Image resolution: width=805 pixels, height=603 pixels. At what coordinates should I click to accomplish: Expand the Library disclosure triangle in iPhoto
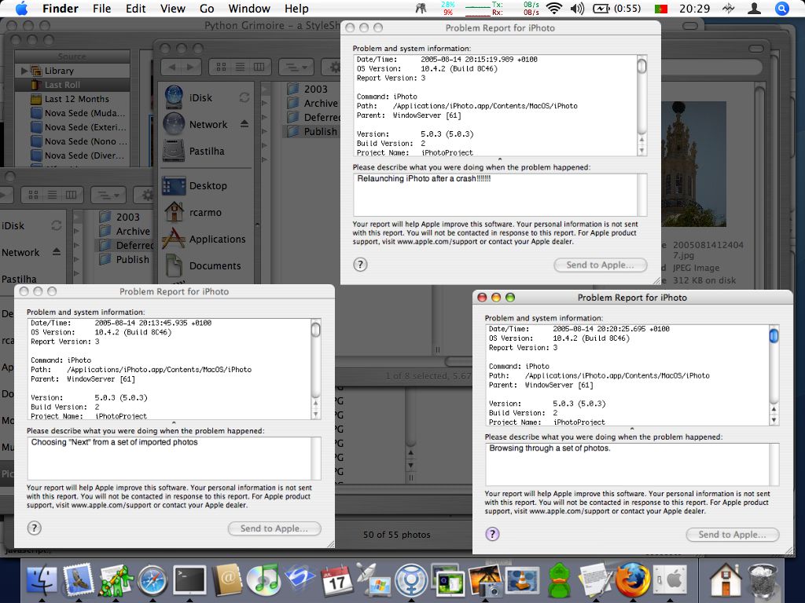[24, 70]
